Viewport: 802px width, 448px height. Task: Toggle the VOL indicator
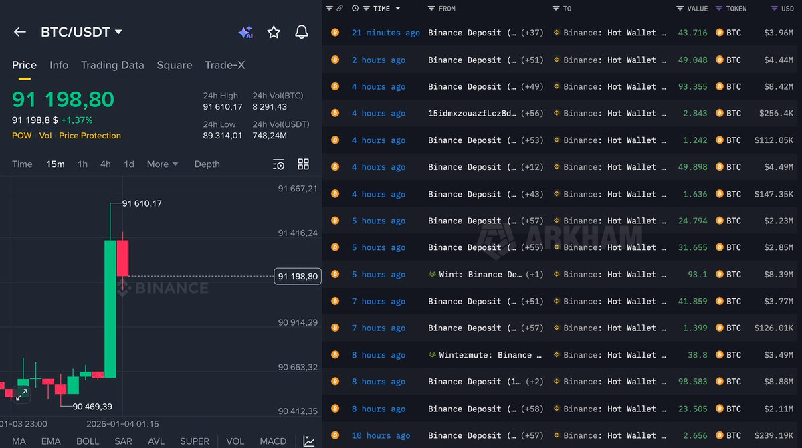[x=235, y=441]
